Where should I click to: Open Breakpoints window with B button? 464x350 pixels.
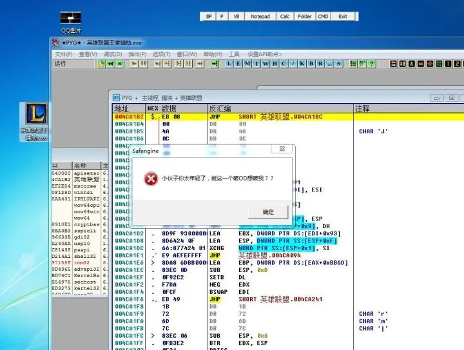click(311, 64)
